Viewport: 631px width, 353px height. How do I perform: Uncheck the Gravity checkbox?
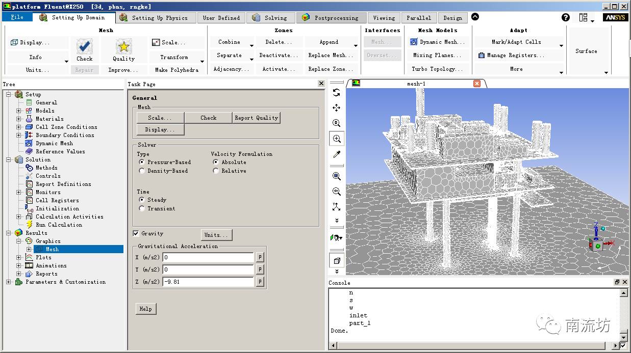tap(136, 233)
